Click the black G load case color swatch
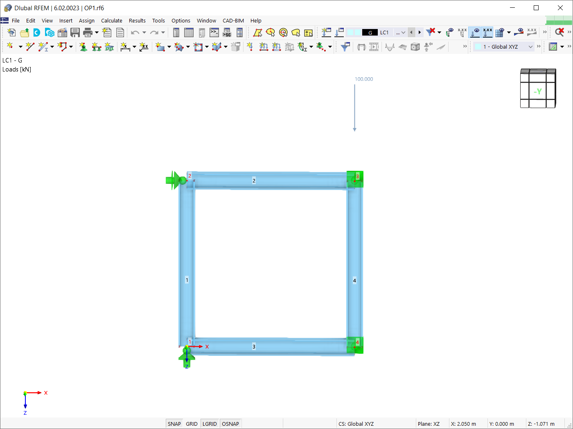573x429 pixels. [370, 33]
